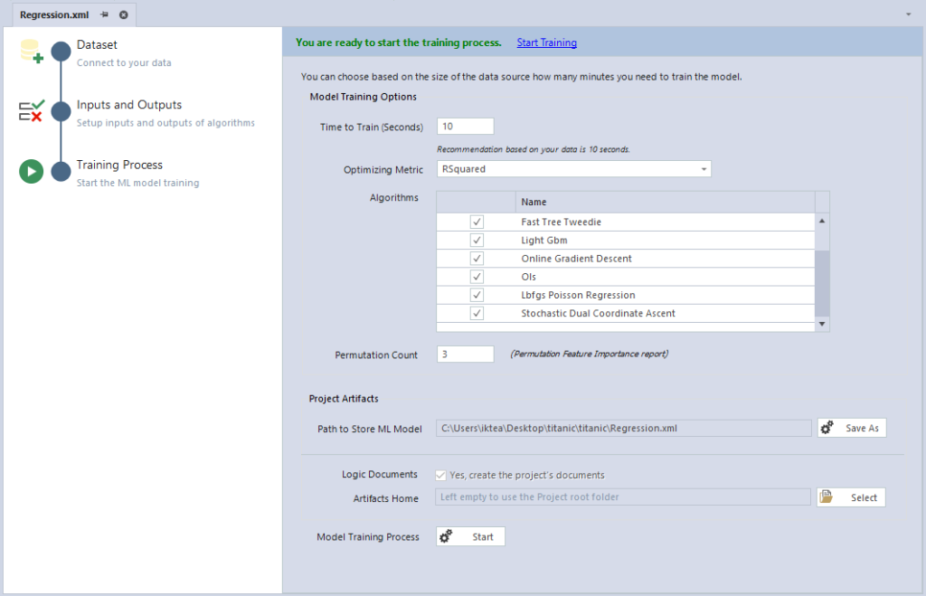This screenshot has height=596, width=926.
Task: Toggle 'Yes, create the project's documents' checkbox
Action: [x=440, y=475]
